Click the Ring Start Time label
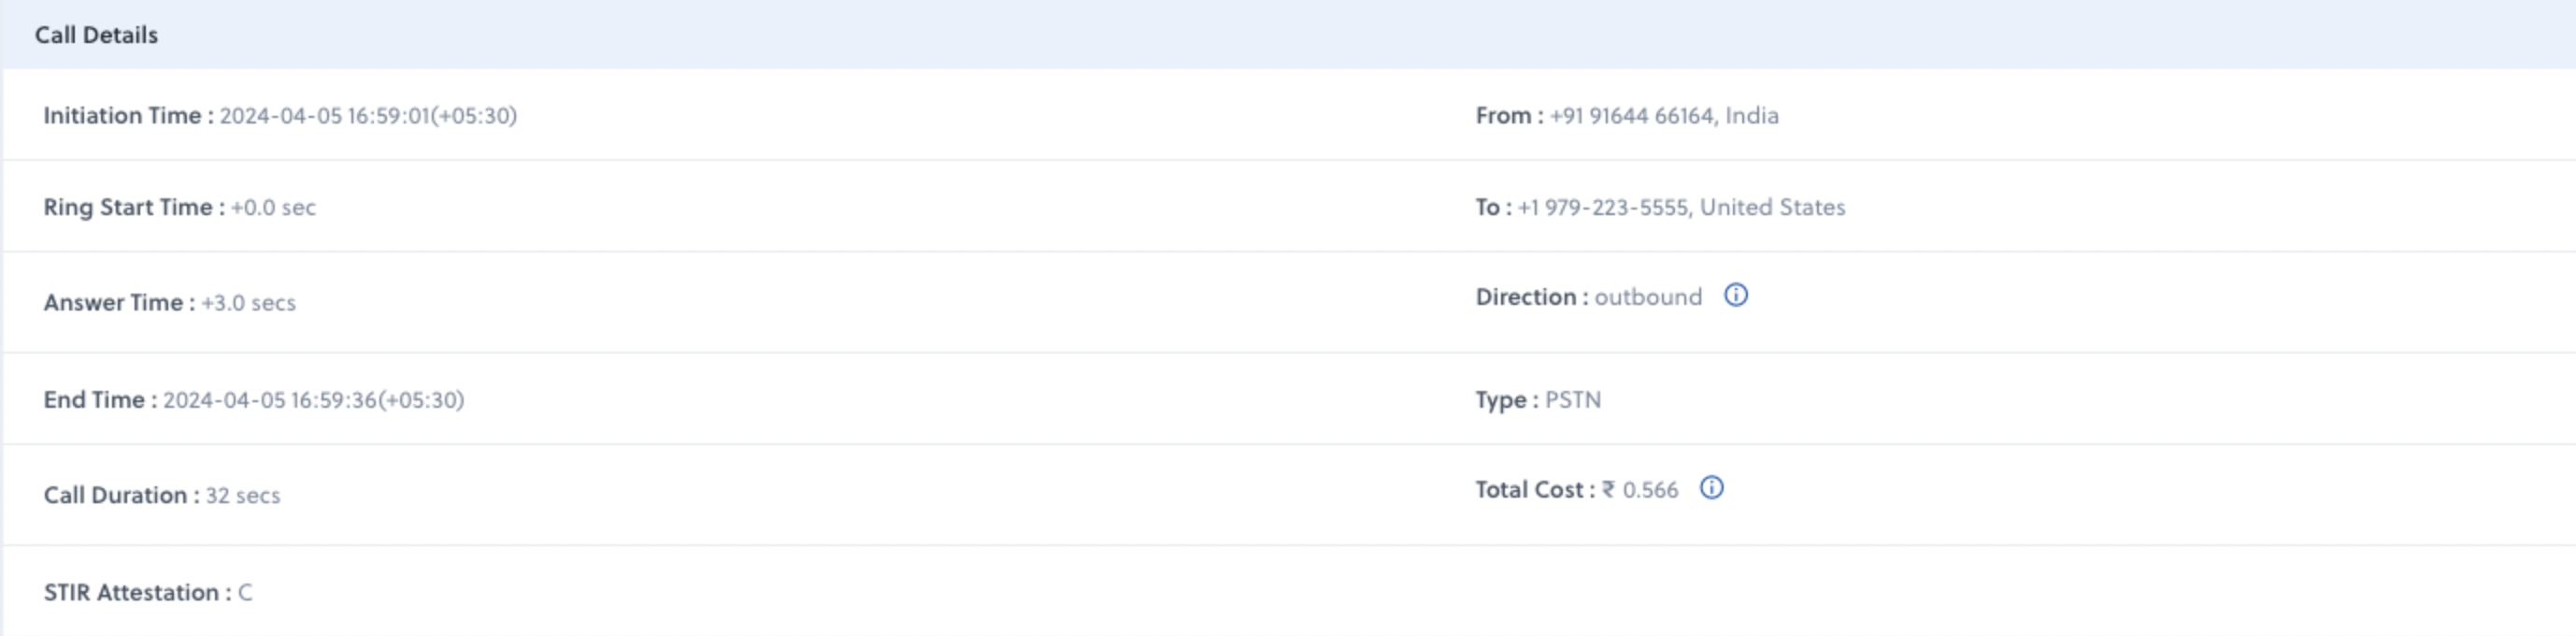 [x=134, y=208]
